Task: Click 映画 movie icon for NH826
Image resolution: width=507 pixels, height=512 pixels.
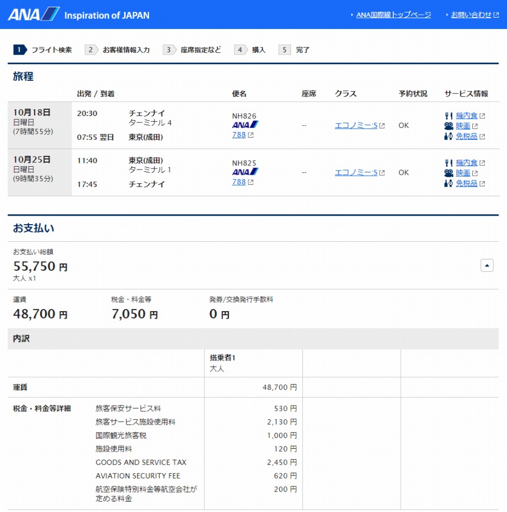Action: [x=448, y=126]
